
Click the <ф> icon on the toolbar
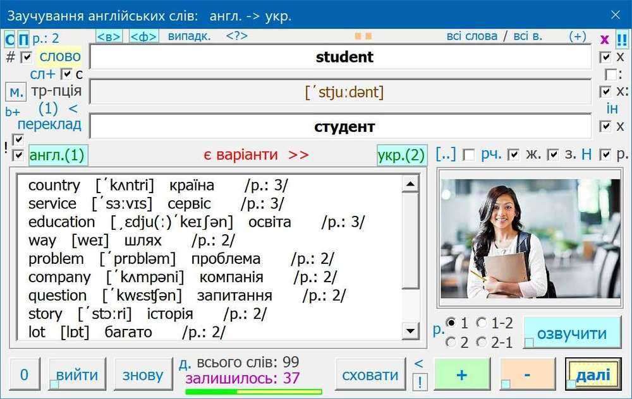tap(143, 36)
